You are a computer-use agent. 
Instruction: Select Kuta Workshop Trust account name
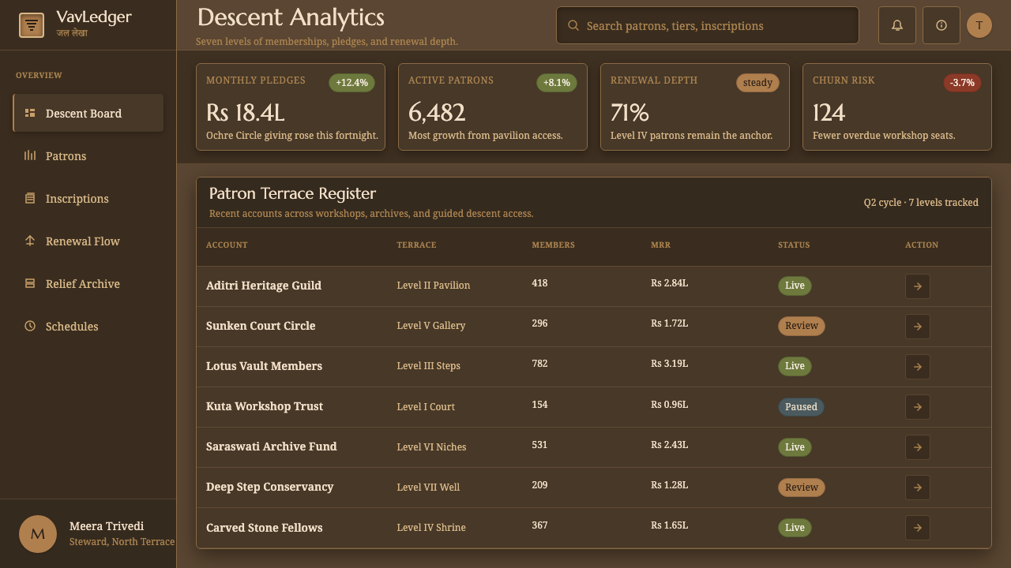point(265,406)
